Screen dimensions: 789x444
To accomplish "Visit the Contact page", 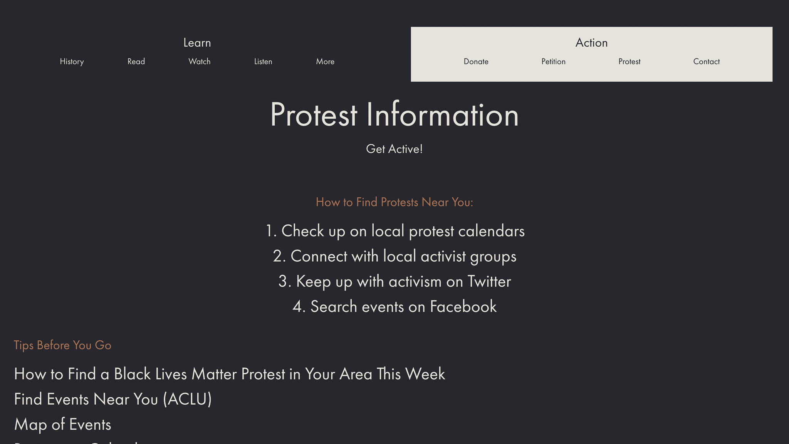I will 706,62.
